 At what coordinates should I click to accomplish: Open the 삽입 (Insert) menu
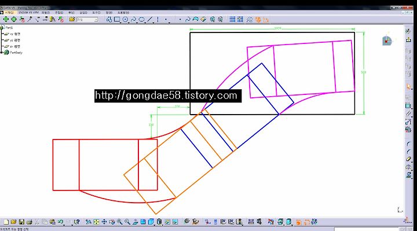[83, 13]
